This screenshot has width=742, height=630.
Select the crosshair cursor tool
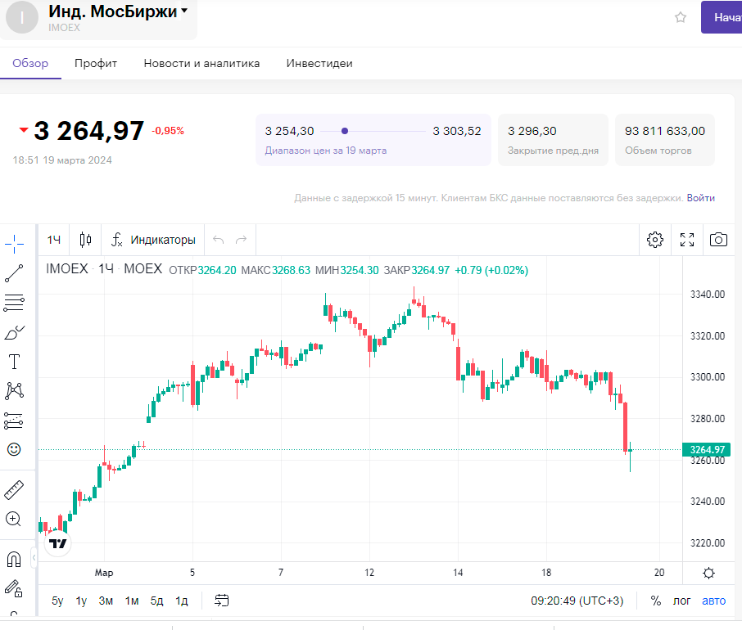(x=15, y=243)
